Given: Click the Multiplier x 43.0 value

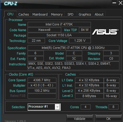Looking at the screenshot, I should (42, 85).
